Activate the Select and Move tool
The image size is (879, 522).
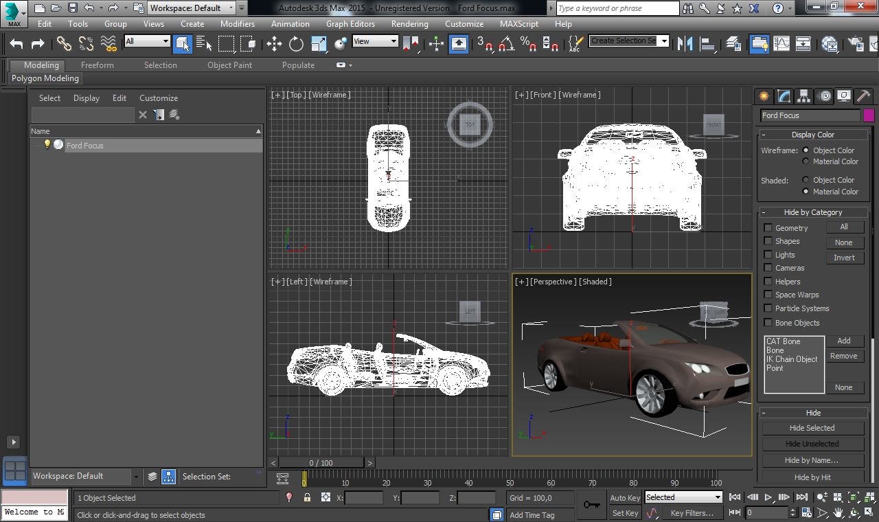274,44
